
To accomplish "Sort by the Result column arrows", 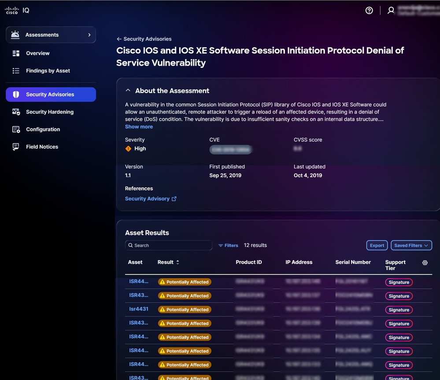I will (x=177, y=262).
